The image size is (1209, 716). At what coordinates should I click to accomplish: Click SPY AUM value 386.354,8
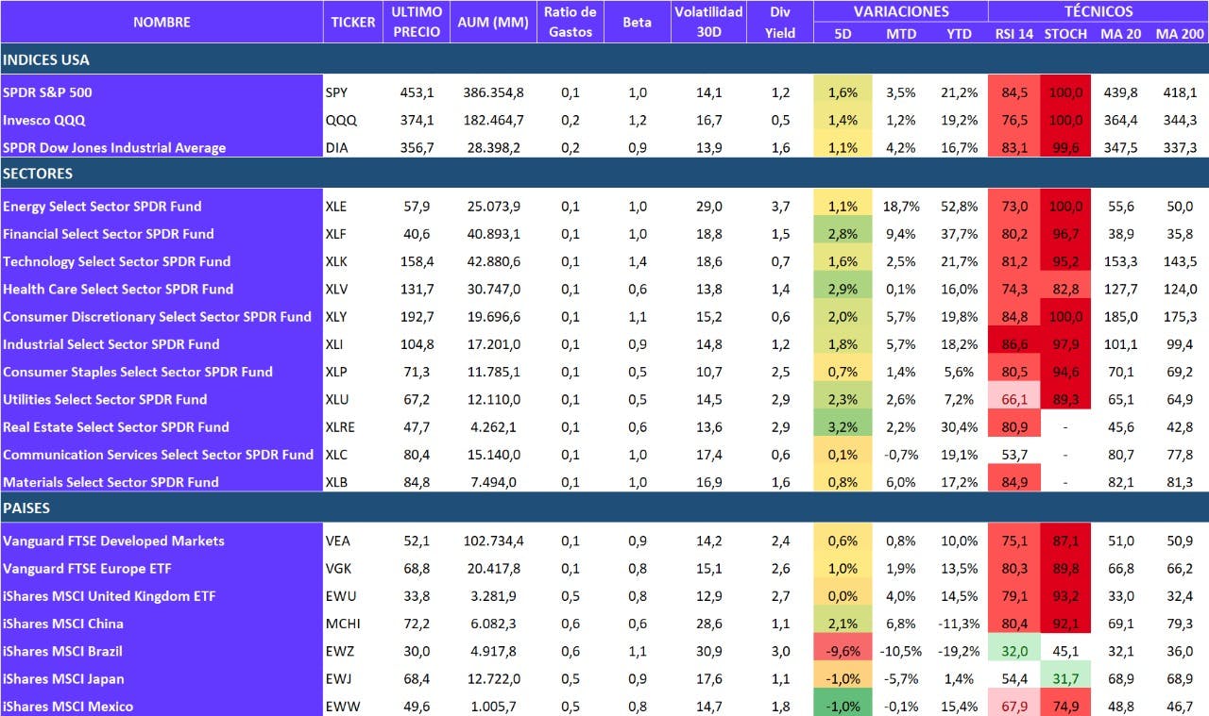[x=493, y=92]
